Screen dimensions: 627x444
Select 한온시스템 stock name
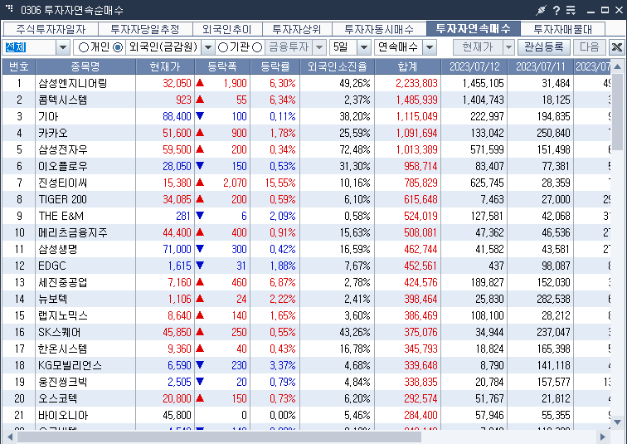(63, 349)
